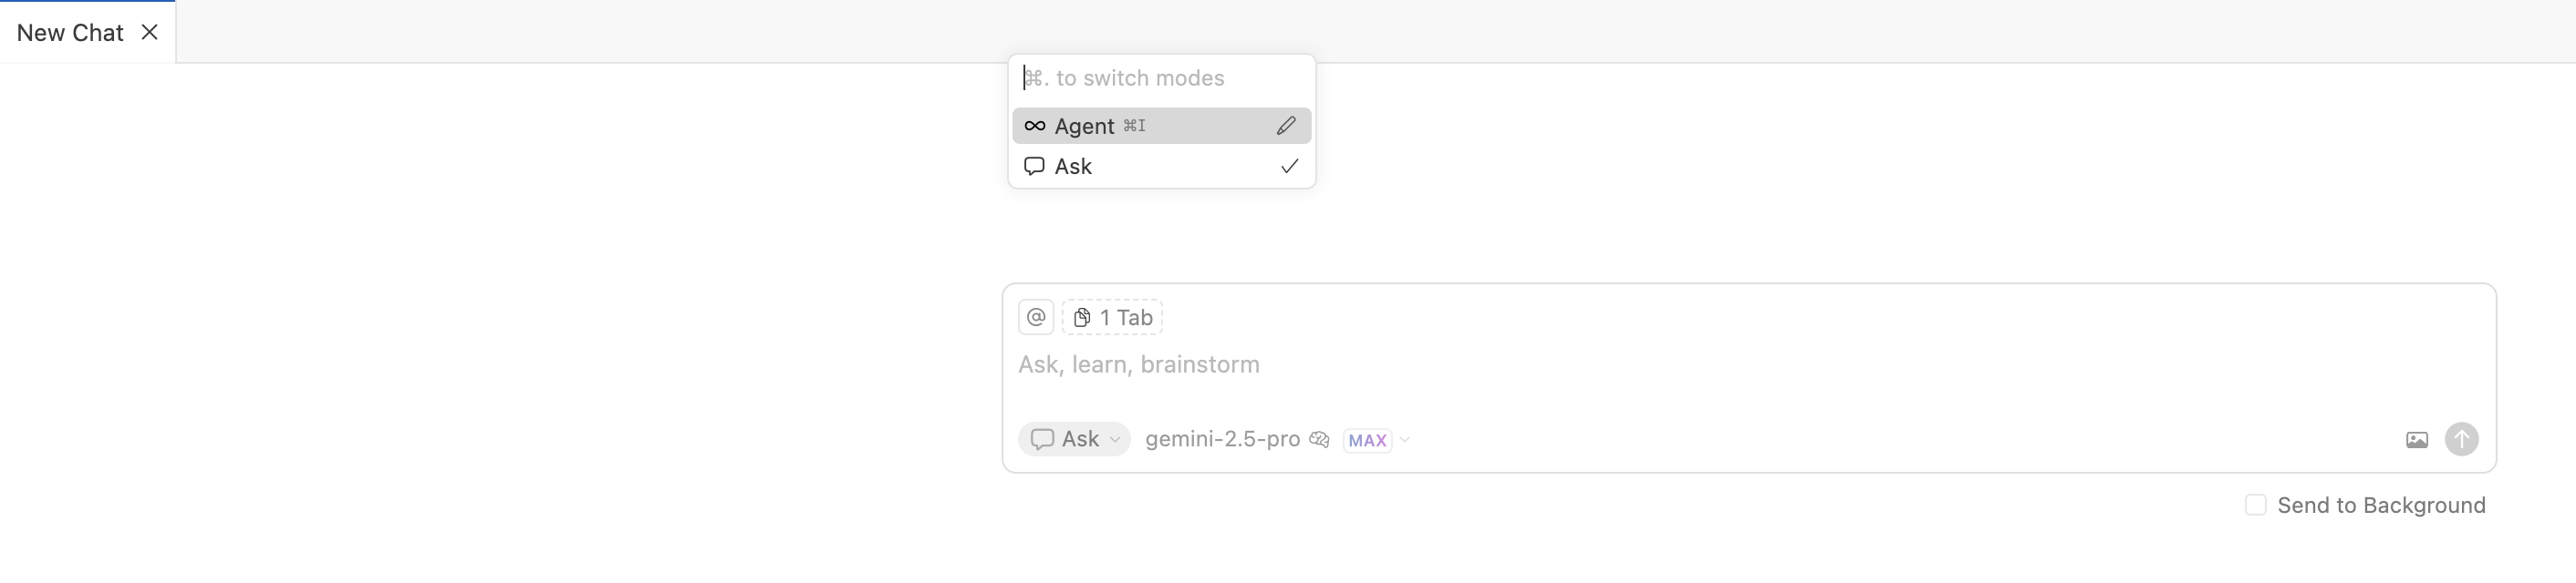Open the Ask mode dropdown selector

coord(1074,439)
